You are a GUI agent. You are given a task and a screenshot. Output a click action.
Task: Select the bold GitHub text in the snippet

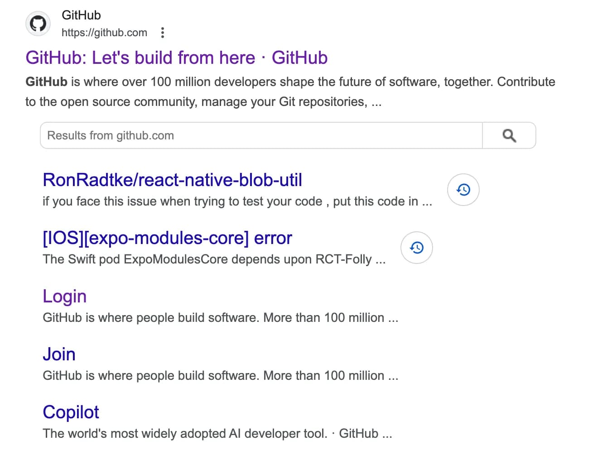46,81
